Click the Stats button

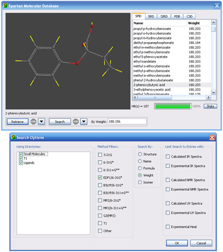210,106
